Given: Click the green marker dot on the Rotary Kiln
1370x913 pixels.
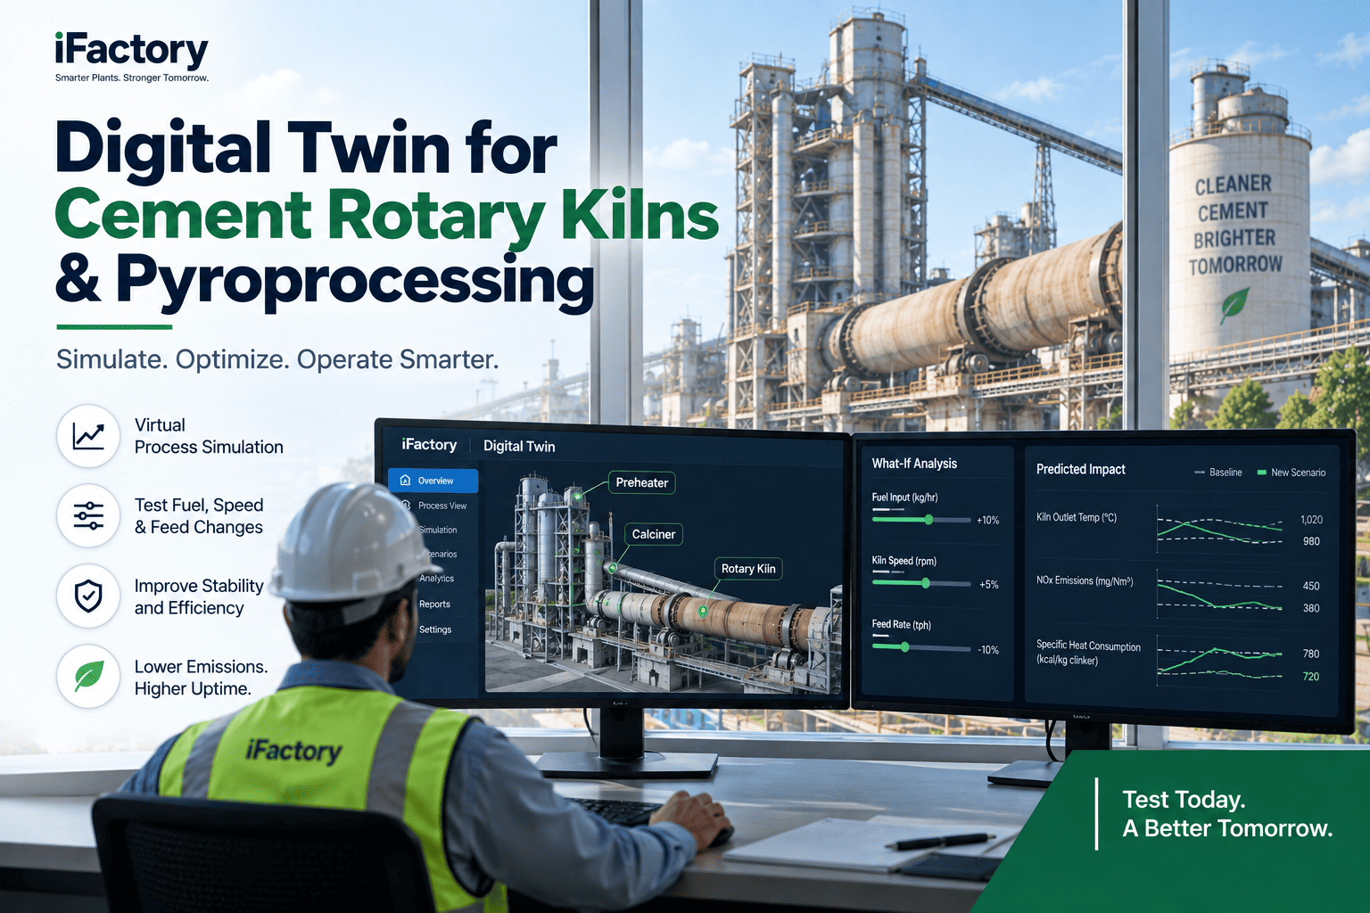Looking at the screenshot, I should [x=703, y=611].
